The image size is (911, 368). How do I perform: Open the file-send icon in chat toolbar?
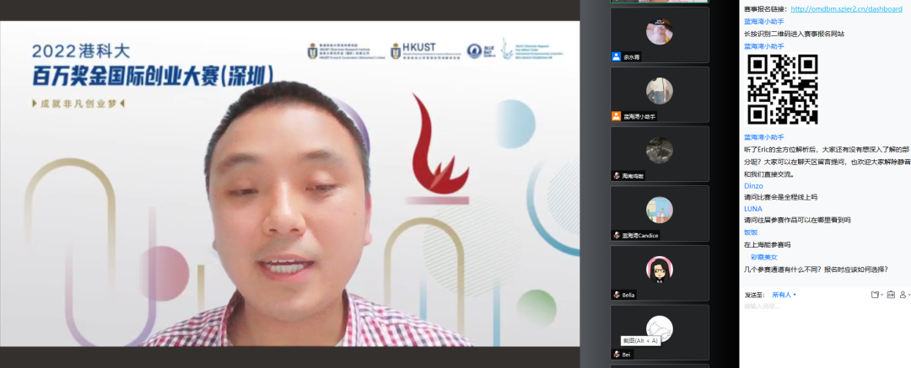point(876,295)
